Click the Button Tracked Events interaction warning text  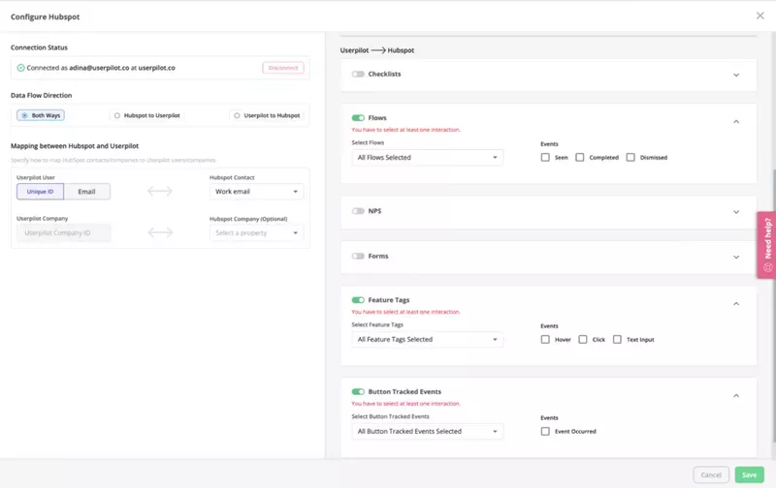click(405, 404)
